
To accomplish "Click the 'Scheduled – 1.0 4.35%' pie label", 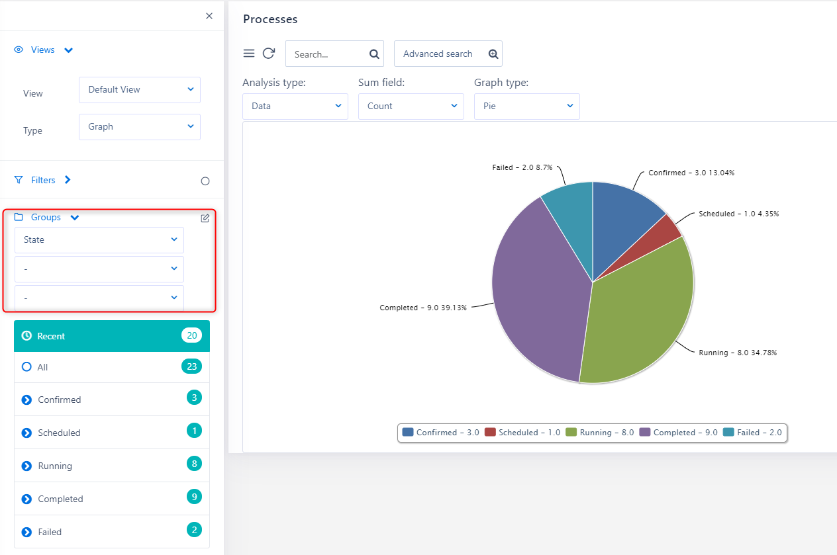I will click(739, 214).
